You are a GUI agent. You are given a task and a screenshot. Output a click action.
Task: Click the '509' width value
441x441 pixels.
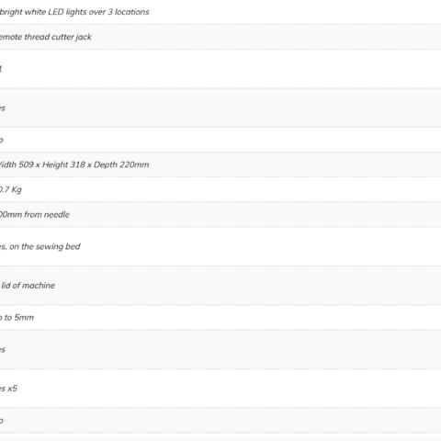click(26, 164)
